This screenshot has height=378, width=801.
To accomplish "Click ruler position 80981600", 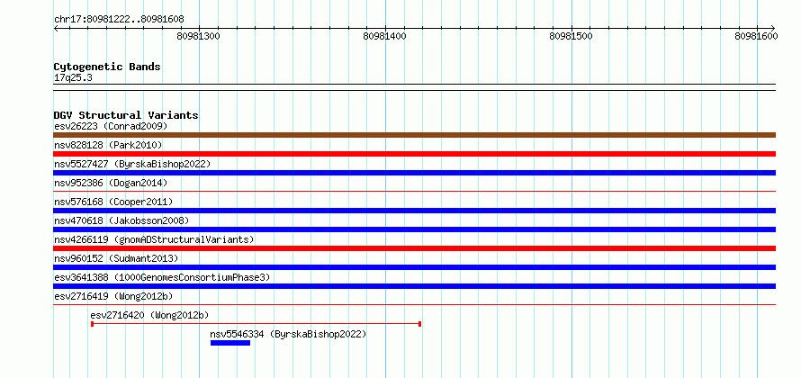I will pyautogui.click(x=757, y=36).
